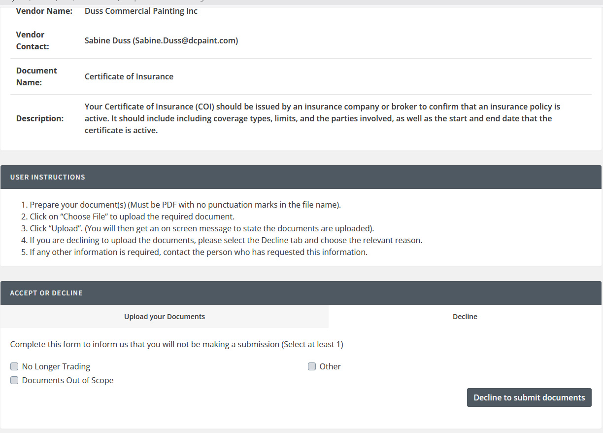Click the Vendor Contact field label
The width and height of the screenshot is (603, 433).
(x=33, y=41)
